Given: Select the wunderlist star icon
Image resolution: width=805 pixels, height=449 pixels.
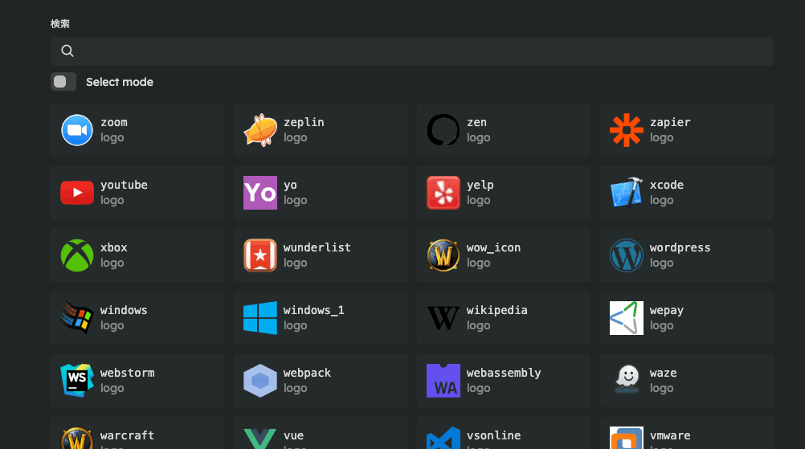Looking at the screenshot, I should click(x=260, y=255).
